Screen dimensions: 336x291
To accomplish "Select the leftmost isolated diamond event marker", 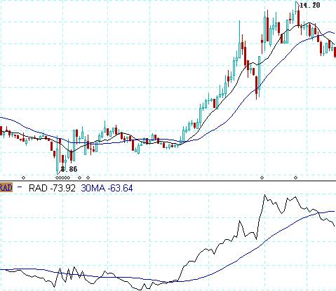I will [x=23, y=178].
